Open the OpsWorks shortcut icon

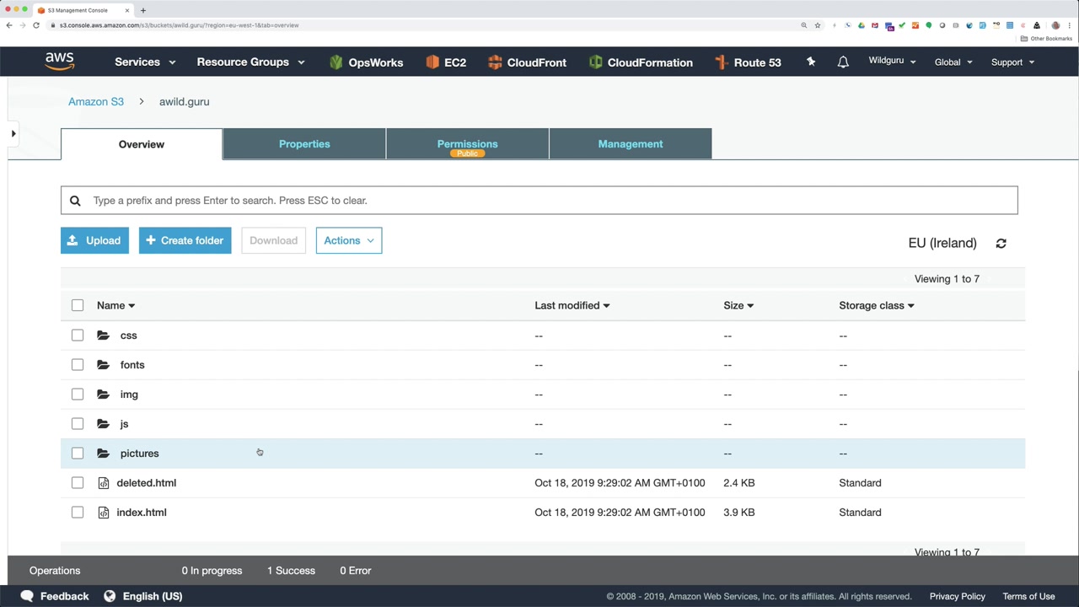click(336, 62)
